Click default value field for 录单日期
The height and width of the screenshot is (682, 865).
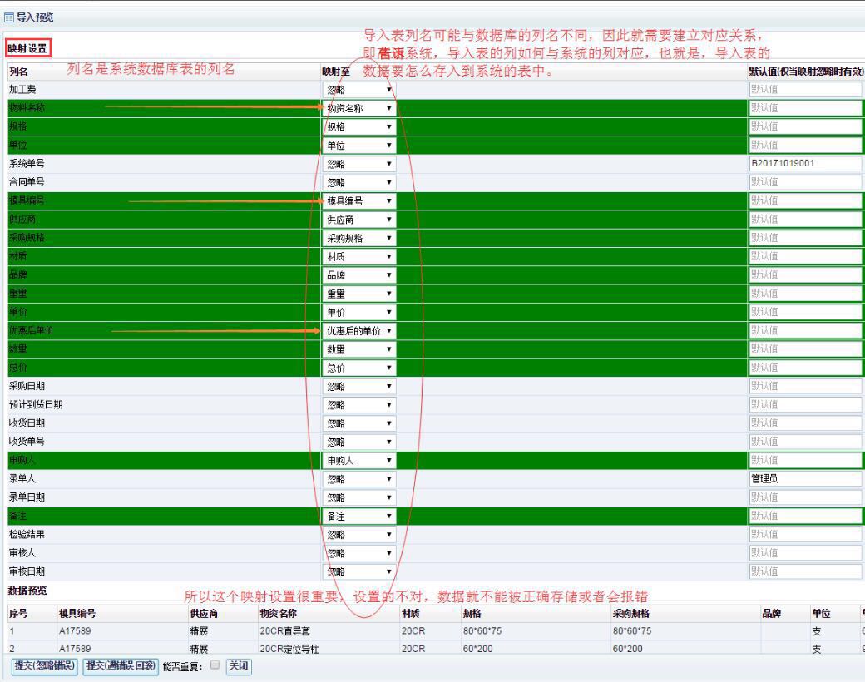coord(805,497)
